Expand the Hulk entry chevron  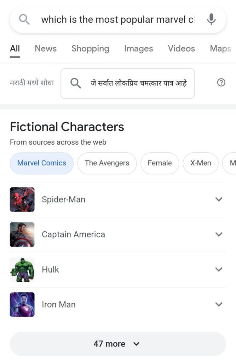tap(219, 269)
